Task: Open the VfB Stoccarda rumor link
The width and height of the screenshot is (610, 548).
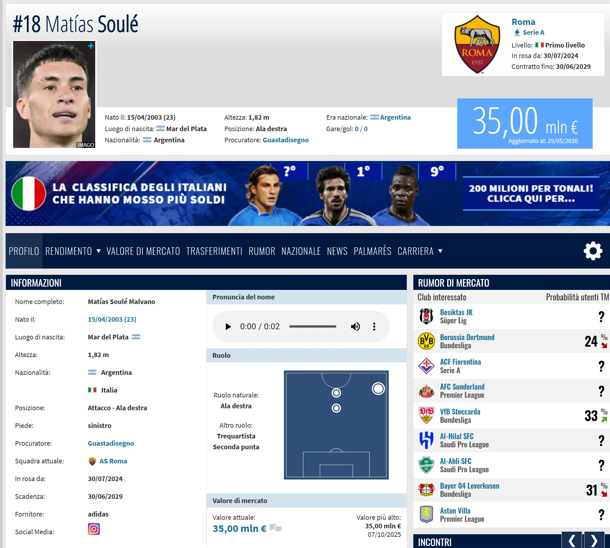Action: [x=460, y=412]
